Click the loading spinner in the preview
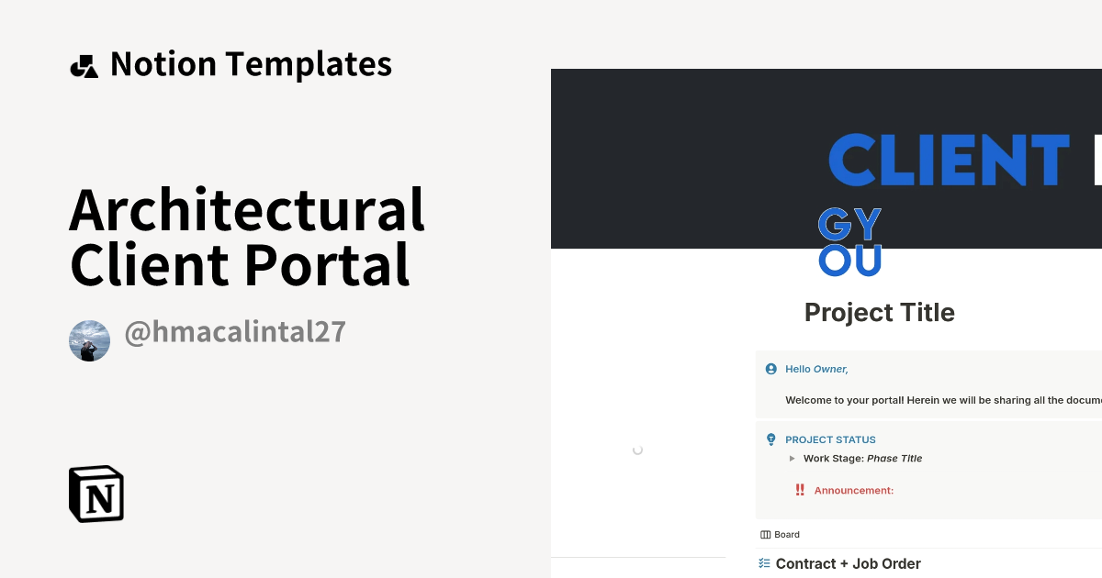Image resolution: width=1102 pixels, height=578 pixels. point(637,450)
